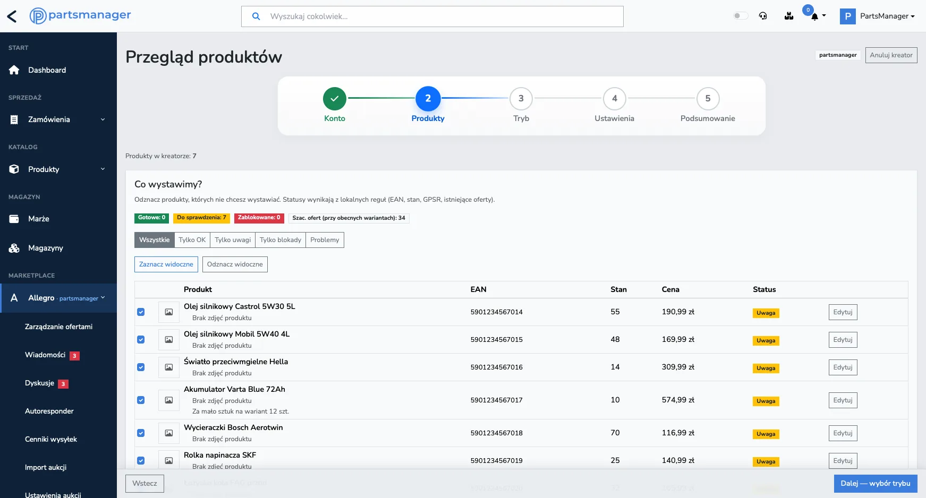The width and height of the screenshot is (926, 498).
Task: Open the notifications bell icon
Action: pos(814,16)
